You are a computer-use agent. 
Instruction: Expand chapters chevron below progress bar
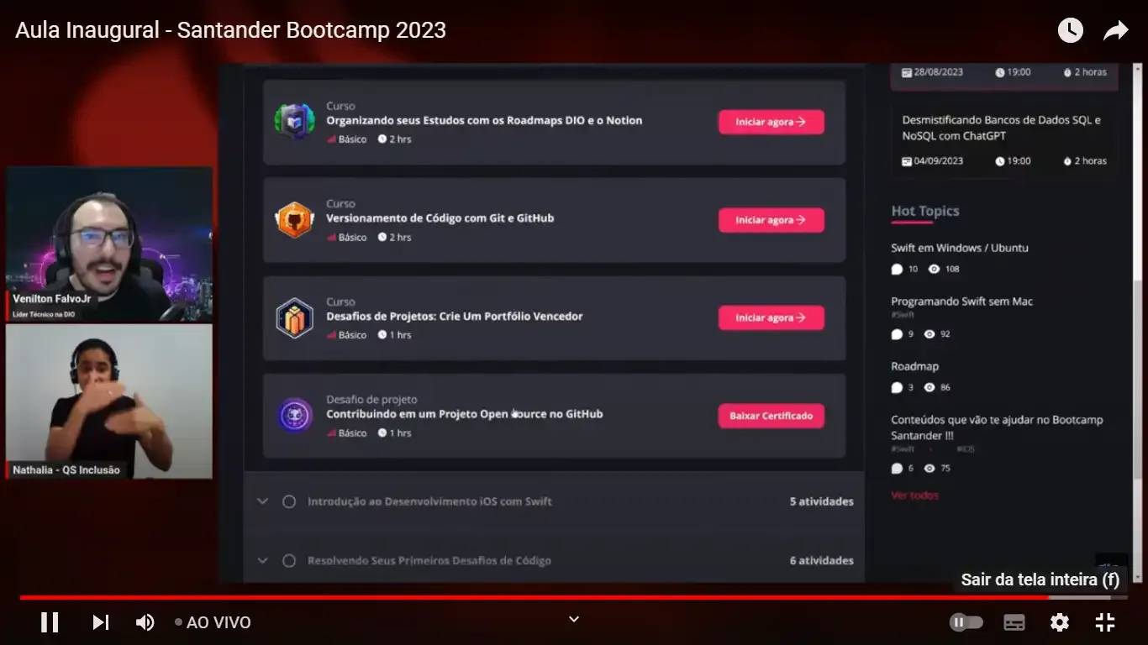click(574, 619)
